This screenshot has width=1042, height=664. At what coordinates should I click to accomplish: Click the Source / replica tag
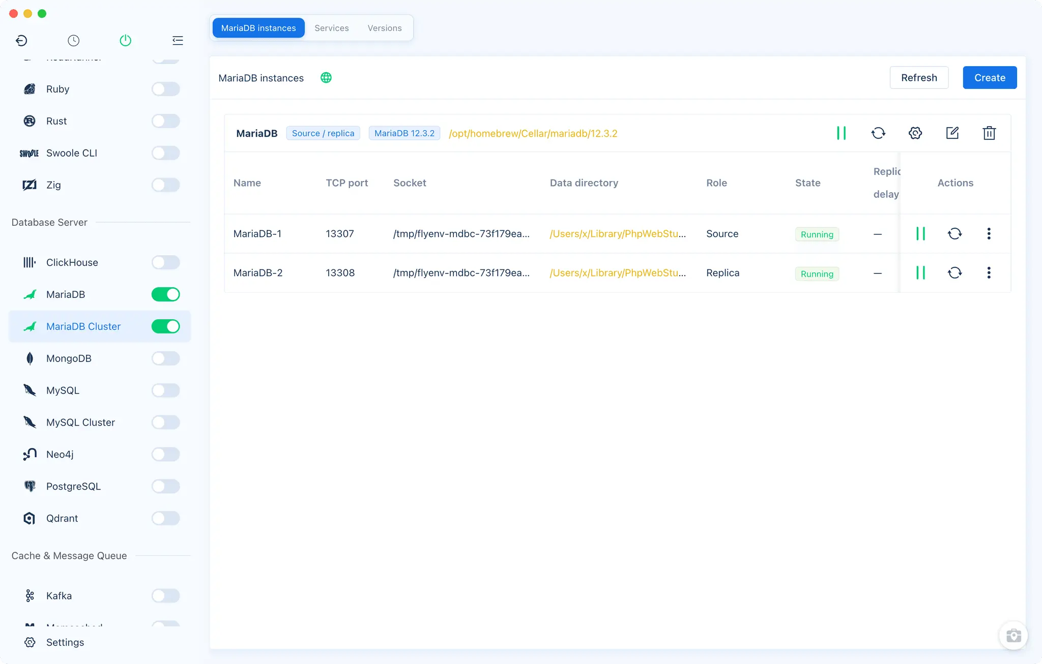[323, 133]
